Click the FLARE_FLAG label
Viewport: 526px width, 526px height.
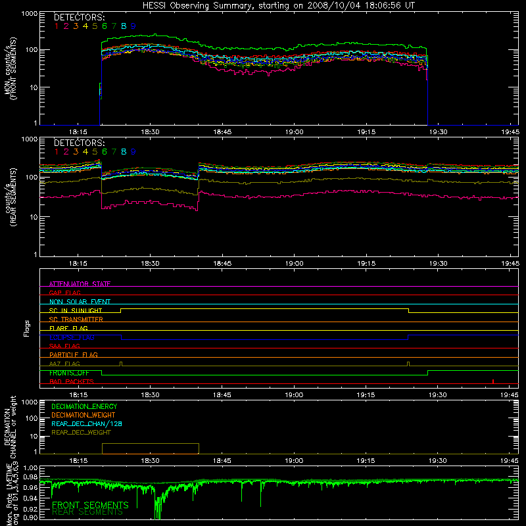point(68,328)
